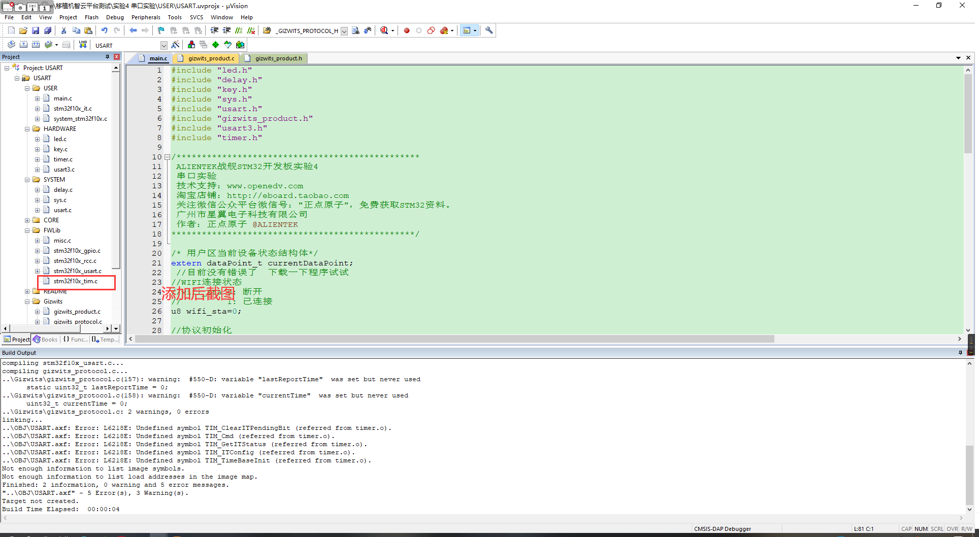Click editor horizontal scrollbar thumb
This screenshot has width=979, height=537.
(x=454, y=339)
